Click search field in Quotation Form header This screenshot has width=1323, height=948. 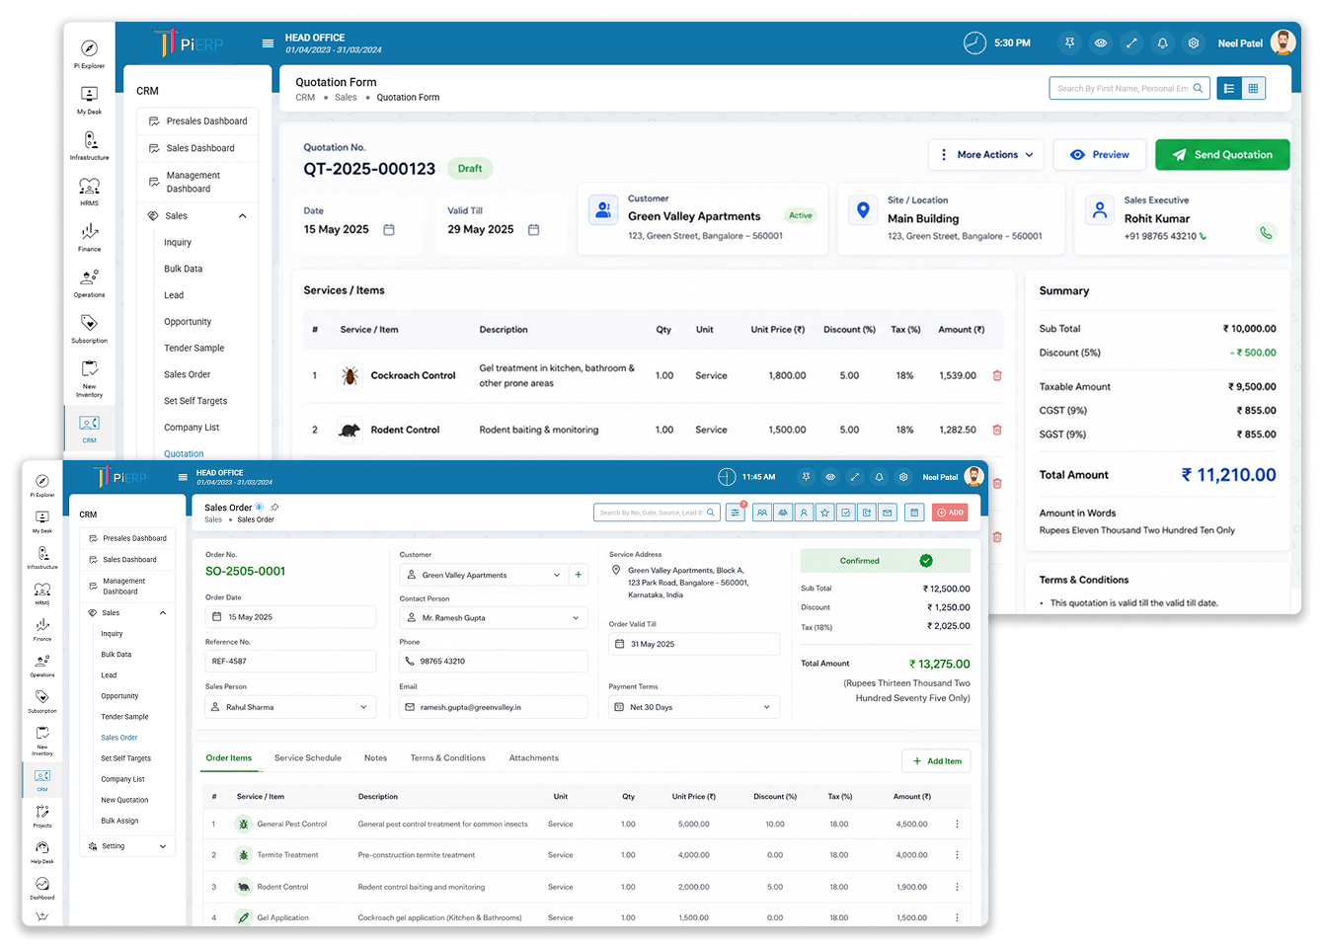[x=1129, y=88]
